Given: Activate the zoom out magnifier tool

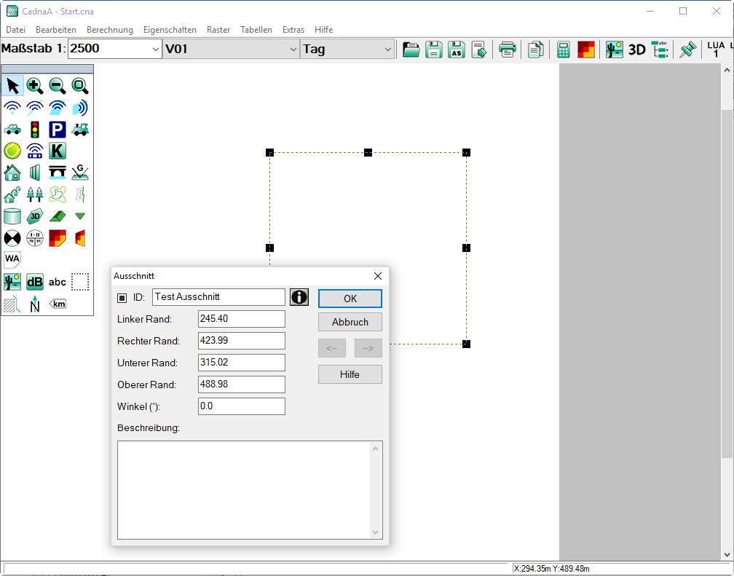Looking at the screenshot, I should (x=57, y=86).
